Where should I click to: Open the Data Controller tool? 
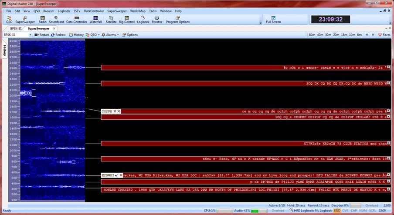tap(77, 20)
